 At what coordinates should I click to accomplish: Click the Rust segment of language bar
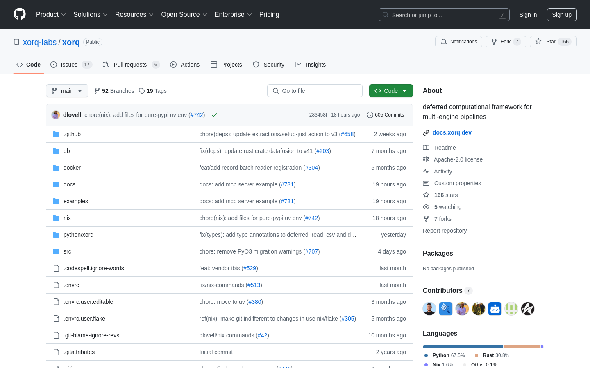522,347
